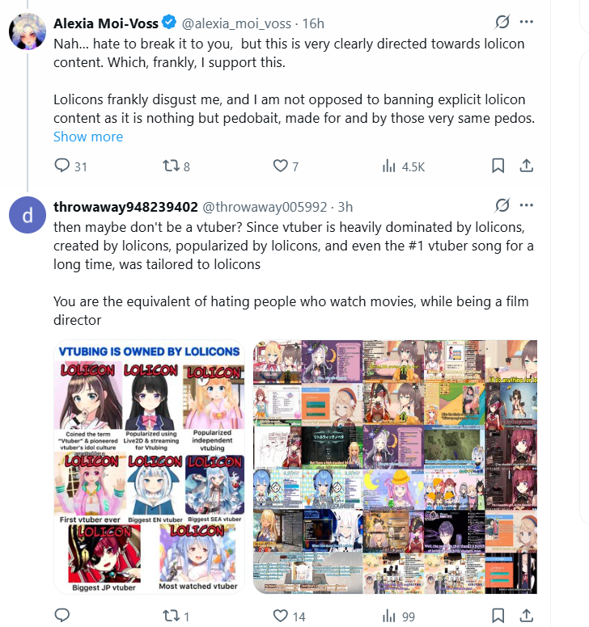Click Grok icon on throwaway948239402's reply
This screenshot has width=589, height=627.
point(502,205)
